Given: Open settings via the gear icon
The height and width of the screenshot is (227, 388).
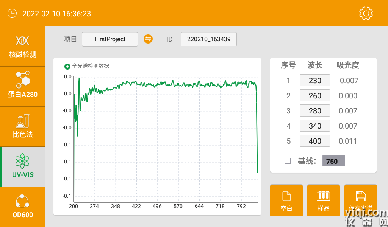Looking at the screenshot, I should click(366, 13).
